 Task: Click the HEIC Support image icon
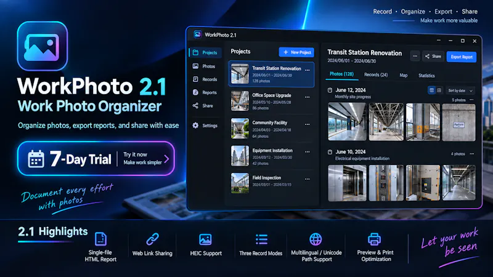[205, 239]
